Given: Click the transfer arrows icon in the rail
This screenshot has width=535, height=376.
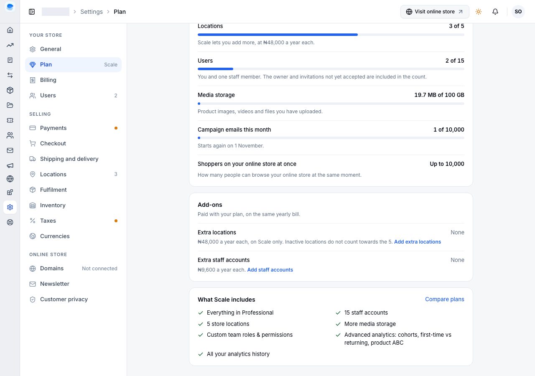Looking at the screenshot, I should pyautogui.click(x=10, y=75).
